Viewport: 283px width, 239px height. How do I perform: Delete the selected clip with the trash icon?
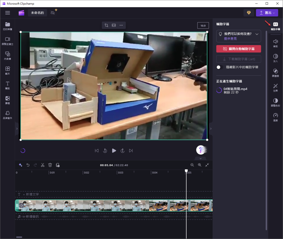50,165
